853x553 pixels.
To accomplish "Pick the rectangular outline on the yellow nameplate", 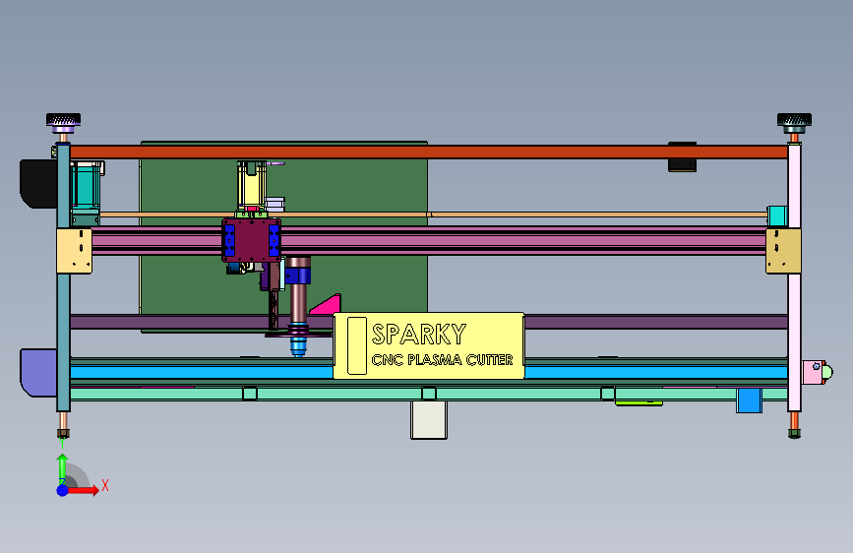I will click(x=357, y=345).
